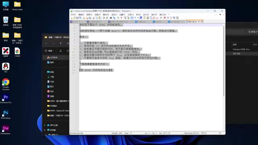Pin the 提示词.txt tab with pin icon
The height and width of the screenshot is (145, 258).
pos(199,21)
